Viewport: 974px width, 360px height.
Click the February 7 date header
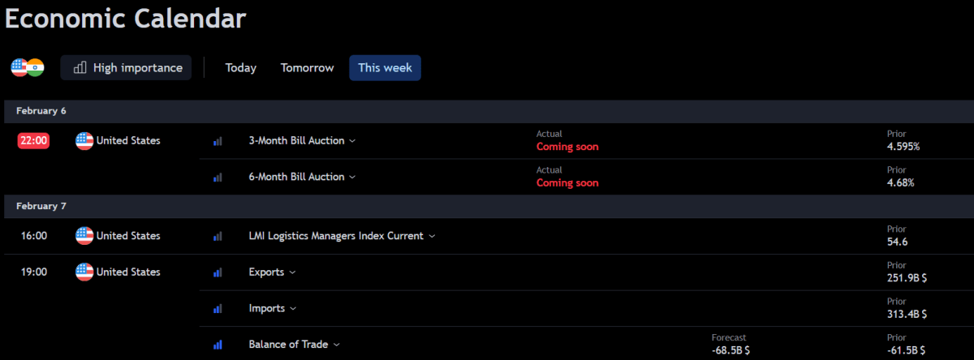[x=41, y=206]
